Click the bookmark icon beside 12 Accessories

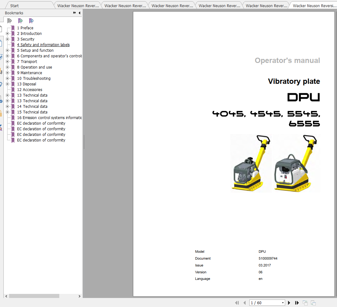pos(13,89)
